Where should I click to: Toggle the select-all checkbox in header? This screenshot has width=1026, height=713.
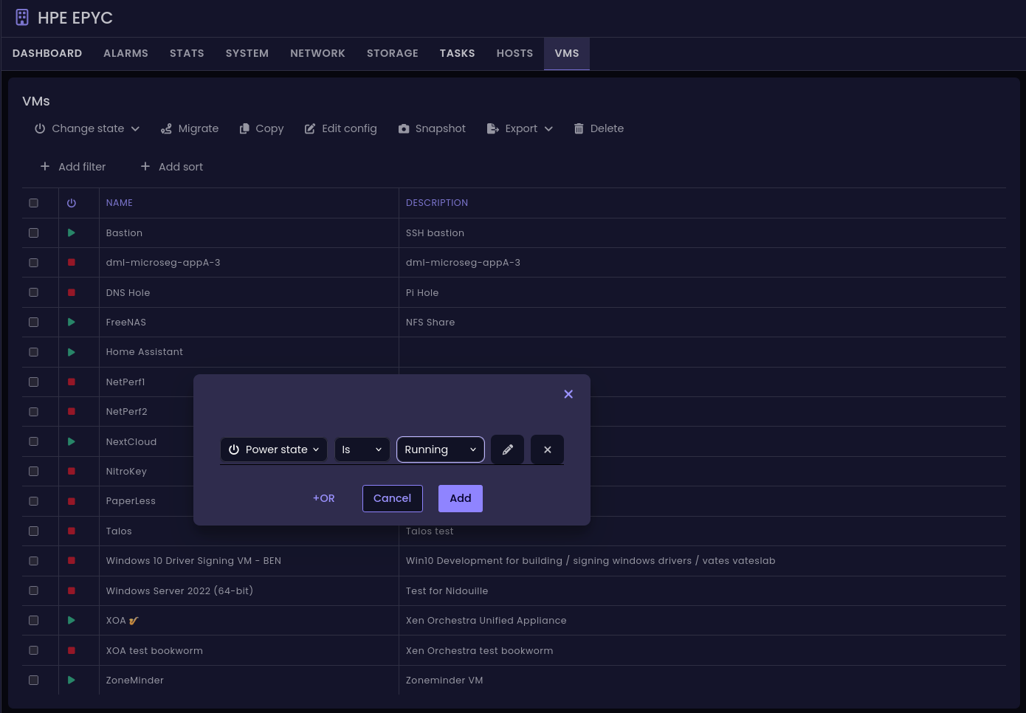pyautogui.click(x=33, y=203)
